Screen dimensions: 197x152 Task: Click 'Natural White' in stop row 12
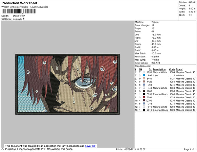point(160,107)
